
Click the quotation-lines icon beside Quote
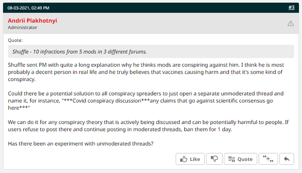(x=232, y=159)
